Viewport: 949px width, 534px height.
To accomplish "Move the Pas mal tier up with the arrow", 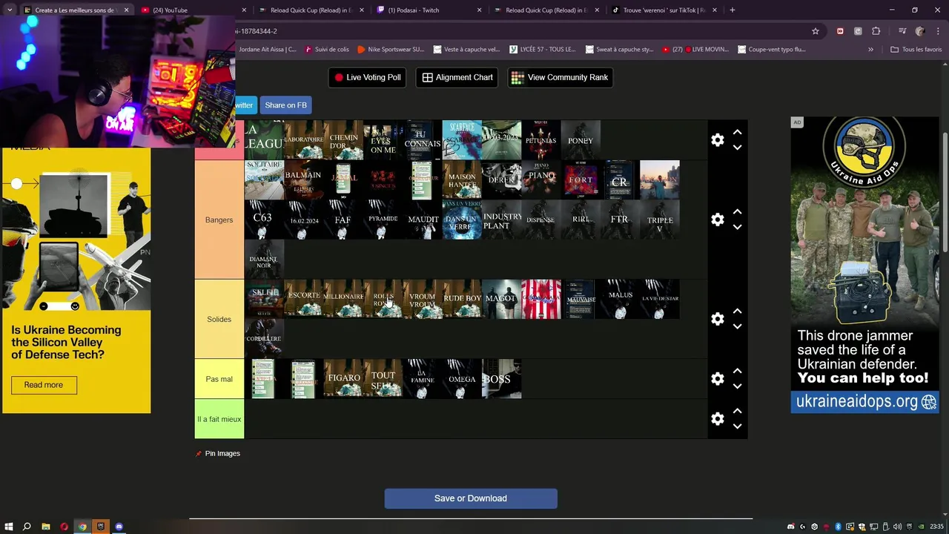I will click(737, 371).
